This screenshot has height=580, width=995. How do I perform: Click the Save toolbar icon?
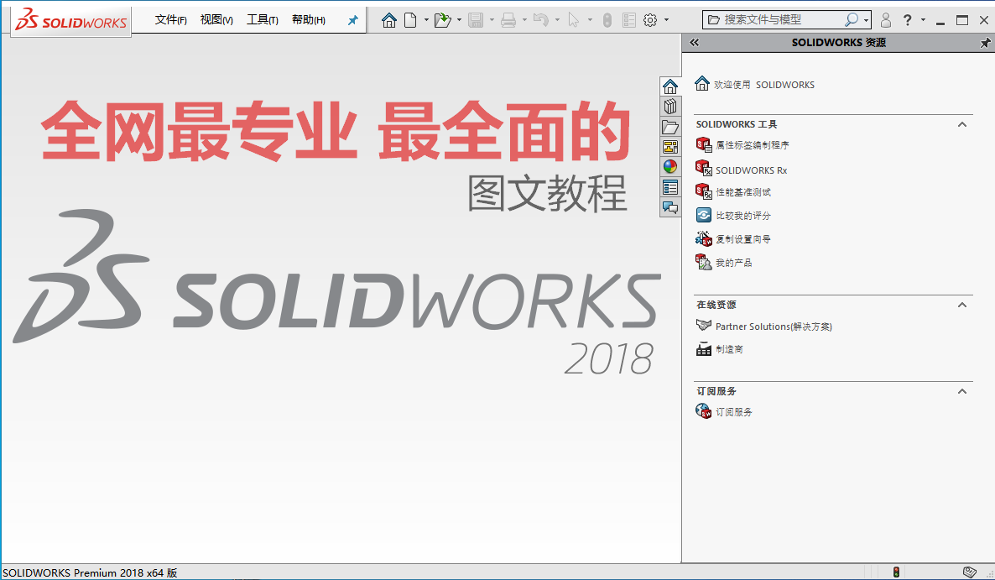click(476, 20)
